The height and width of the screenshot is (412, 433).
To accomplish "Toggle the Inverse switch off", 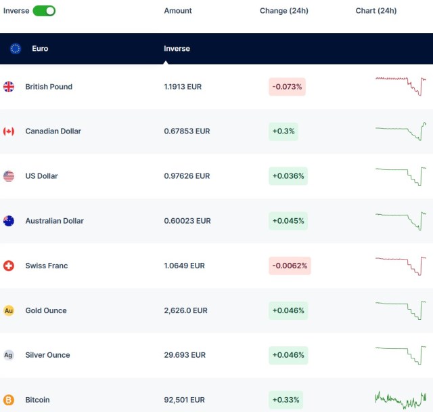I will coord(44,11).
